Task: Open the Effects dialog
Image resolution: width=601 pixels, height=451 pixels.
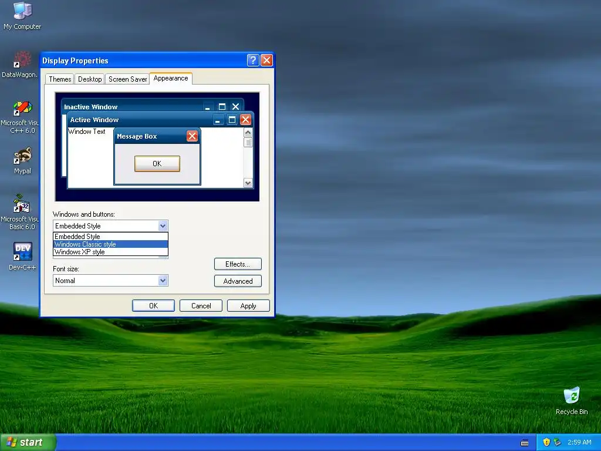Action: (x=238, y=264)
